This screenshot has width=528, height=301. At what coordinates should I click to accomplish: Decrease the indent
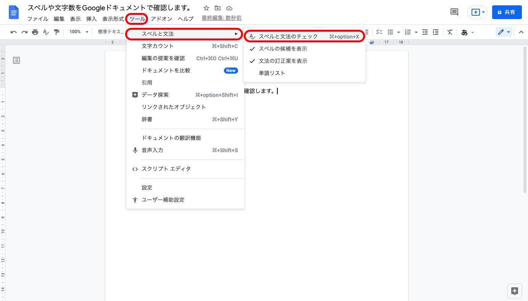coord(425,32)
